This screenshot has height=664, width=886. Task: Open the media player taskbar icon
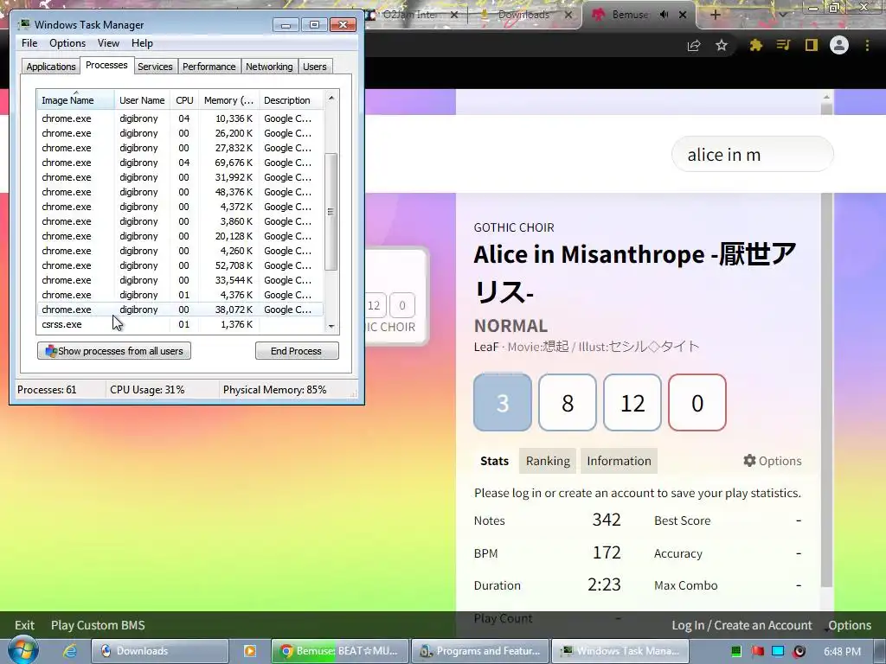click(x=250, y=651)
